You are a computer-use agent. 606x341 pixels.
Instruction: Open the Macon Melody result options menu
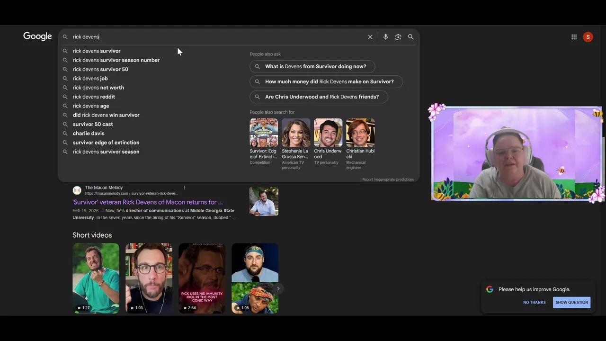(185, 188)
